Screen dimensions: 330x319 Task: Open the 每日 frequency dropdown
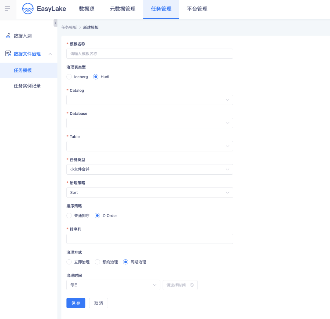113,285
